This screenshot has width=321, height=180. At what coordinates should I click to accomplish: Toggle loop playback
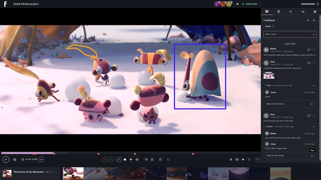pyautogui.click(x=41, y=159)
